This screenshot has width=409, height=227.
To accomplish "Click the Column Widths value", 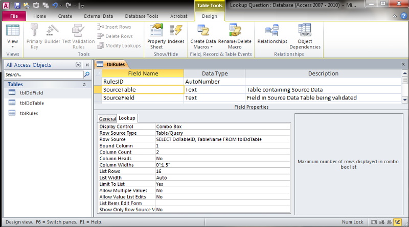I will click(x=222, y=165).
